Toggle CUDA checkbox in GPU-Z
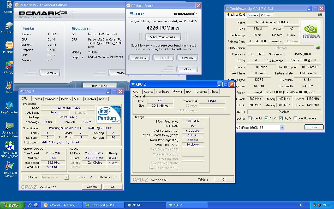334x209 pixels. pyautogui.click(x=266, y=118)
